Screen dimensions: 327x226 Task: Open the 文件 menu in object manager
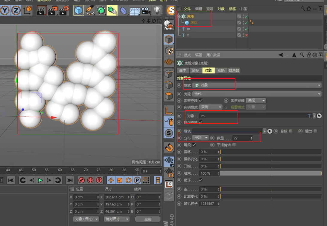click(x=187, y=9)
